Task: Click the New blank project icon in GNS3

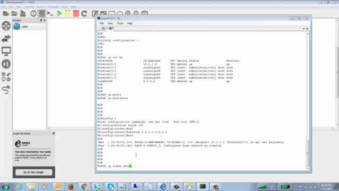Action: [6, 14]
